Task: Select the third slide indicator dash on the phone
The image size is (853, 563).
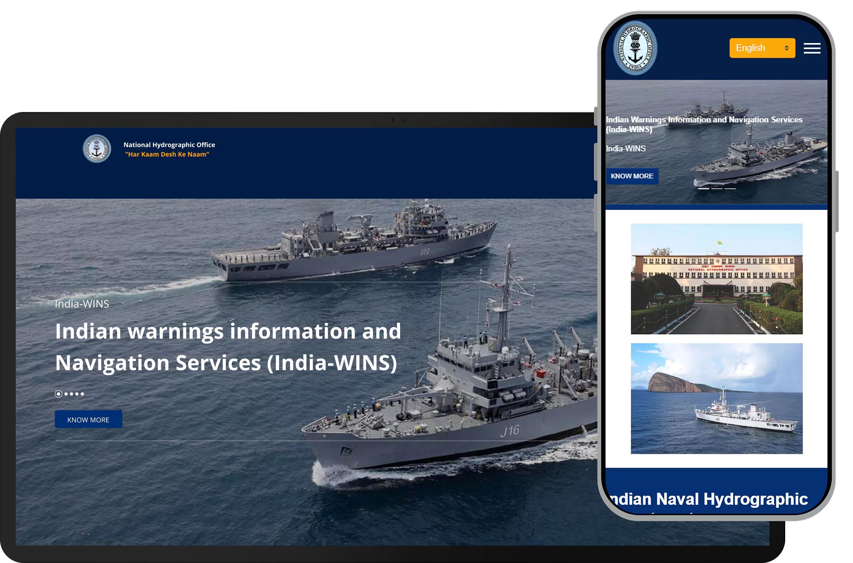Action: (730, 189)
